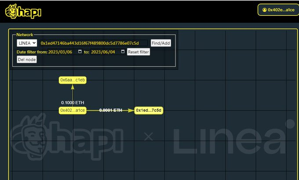
Task: Select the 0x402...a1ce graph node
Action: (73, 110)
